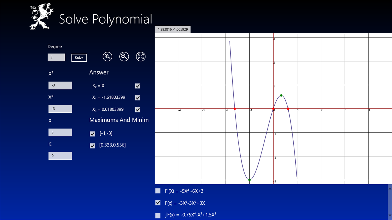Click the expand graph view icon

140,56
